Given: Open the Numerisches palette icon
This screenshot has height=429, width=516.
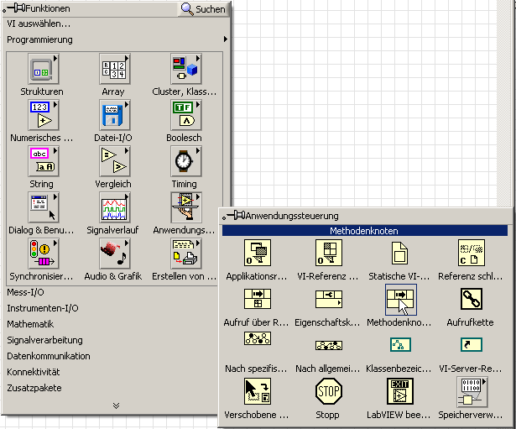Looking at the screenshot, I should click(43, 115).
